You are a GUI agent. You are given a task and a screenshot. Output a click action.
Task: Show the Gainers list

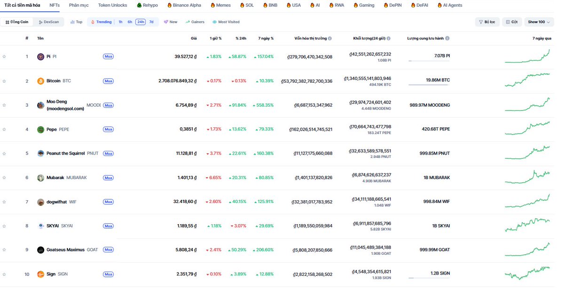195,22
